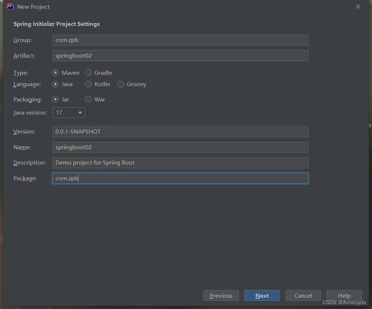Select Groovy as the language
This screenshot has height=309, width=372.
[x=120, y=84]
